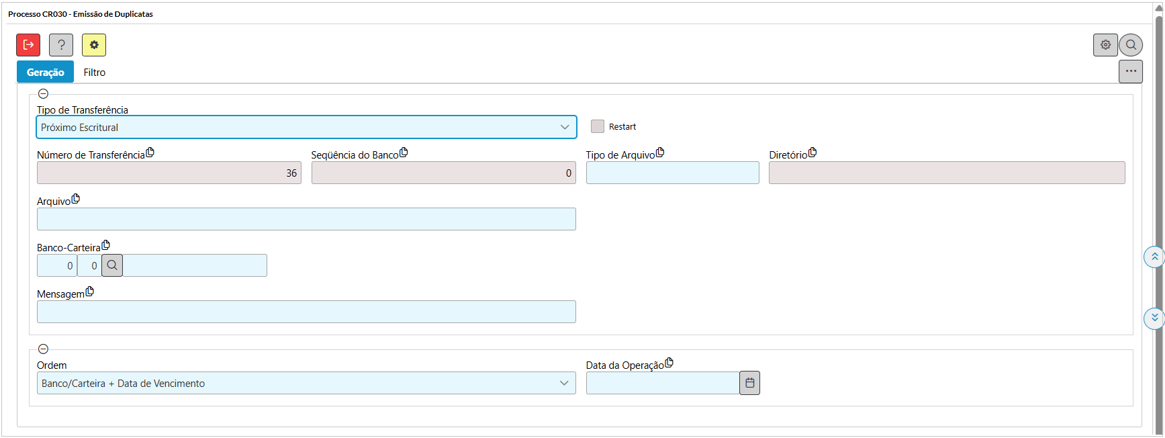This screenshot has height=438, width=1165.
Task: Focus the Tipo de Arquivo input
Action: [x=673, y=173]
